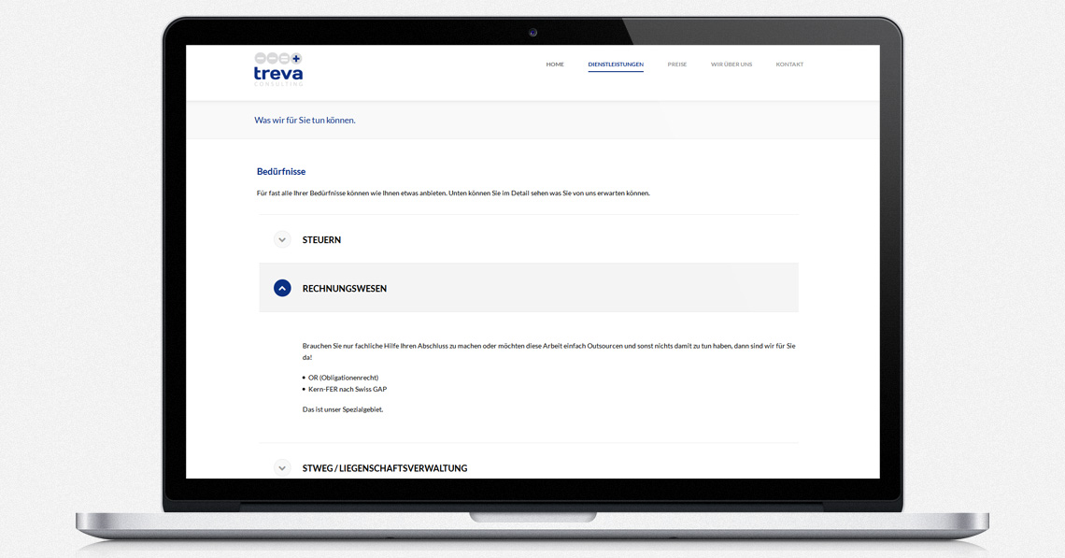
Task: Click paragraph starting 'Brauchen Sie nur fachliche'
Action: 548,346
